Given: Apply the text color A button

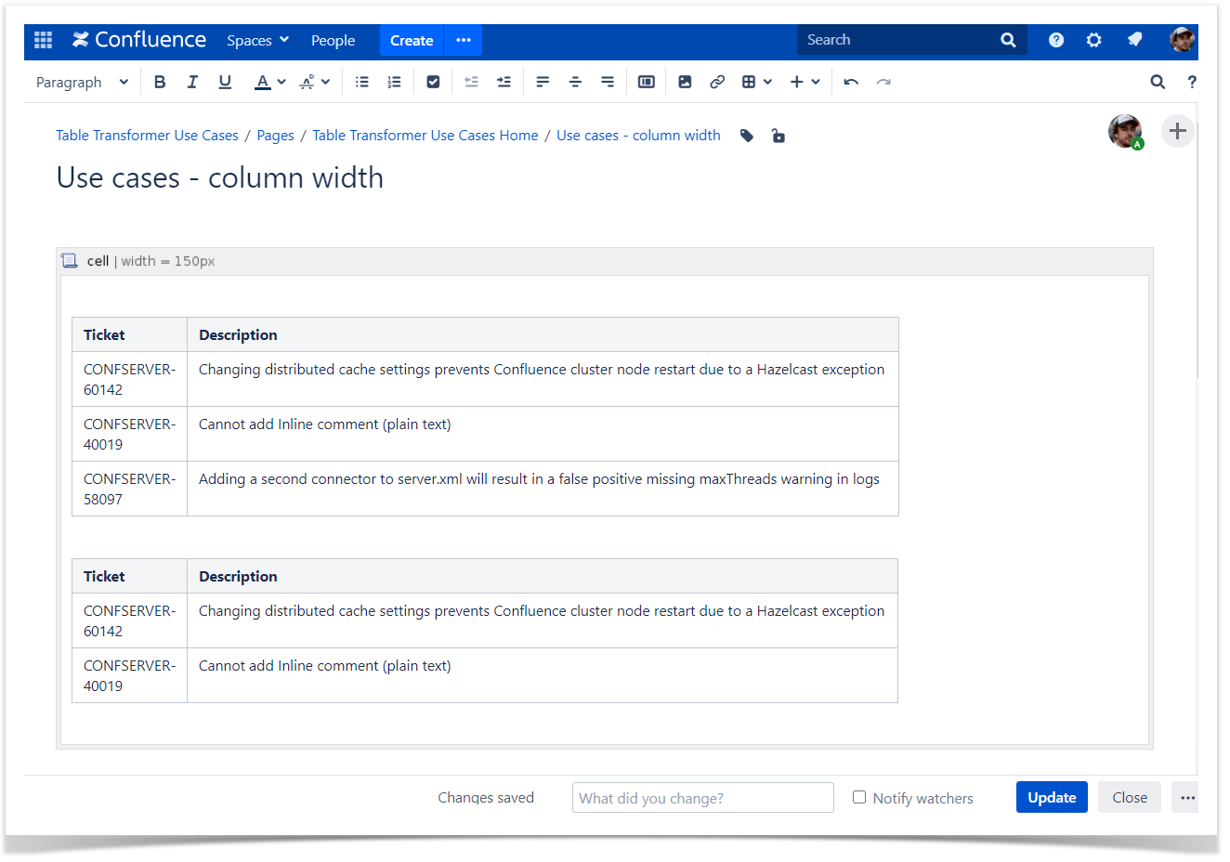Looking at the screenshot, I should 263,82.
